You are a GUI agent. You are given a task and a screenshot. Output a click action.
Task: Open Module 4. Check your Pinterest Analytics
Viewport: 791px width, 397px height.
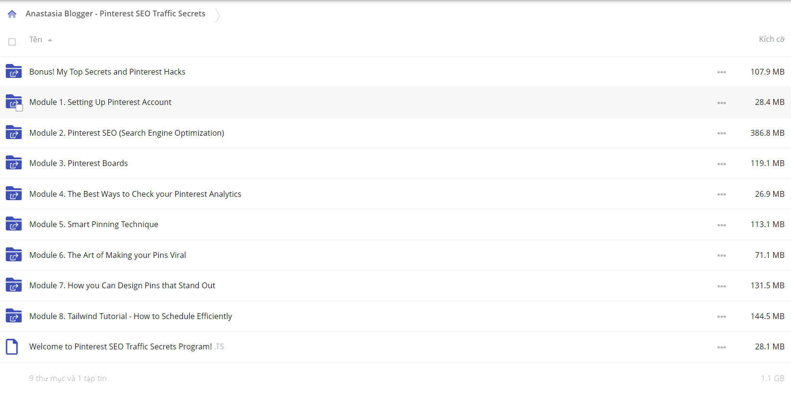tap(135, 194)
